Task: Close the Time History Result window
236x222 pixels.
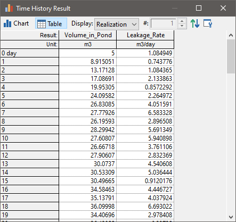Action: (x=223, y=8)
